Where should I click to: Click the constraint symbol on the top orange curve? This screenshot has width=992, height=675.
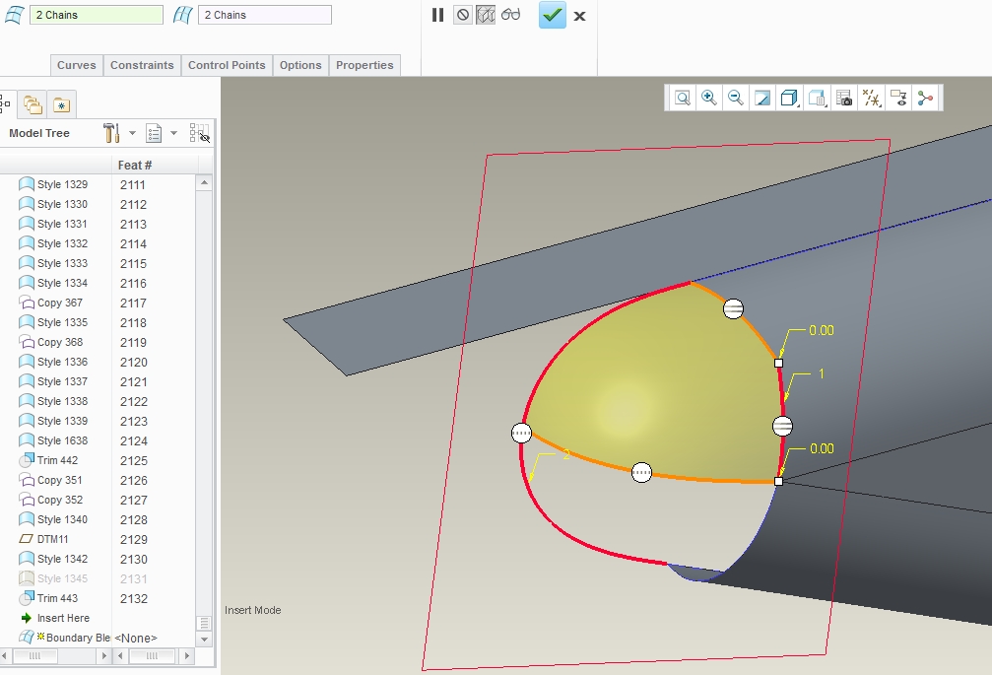tap(733, 308)
